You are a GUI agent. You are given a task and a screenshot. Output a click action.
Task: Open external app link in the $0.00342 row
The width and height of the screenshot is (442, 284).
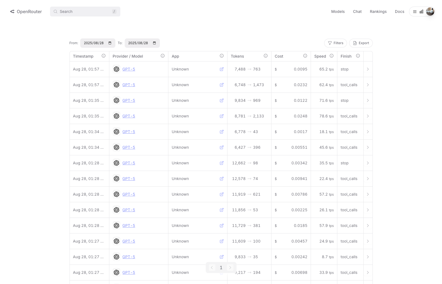pos(222,163)
